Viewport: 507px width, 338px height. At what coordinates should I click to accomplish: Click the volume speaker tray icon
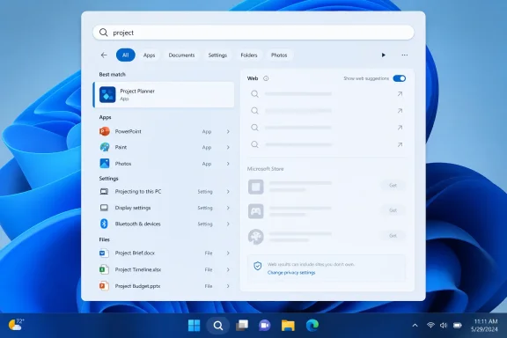click(x=444, y=325)
